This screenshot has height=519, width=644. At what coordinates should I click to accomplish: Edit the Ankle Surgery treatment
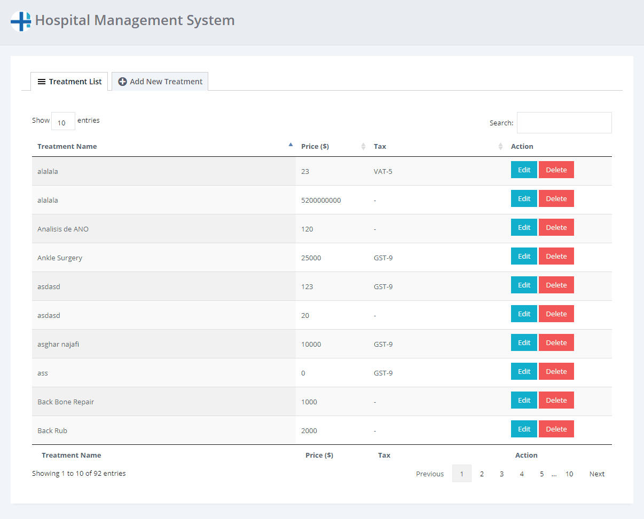click(x=524, y=256)
